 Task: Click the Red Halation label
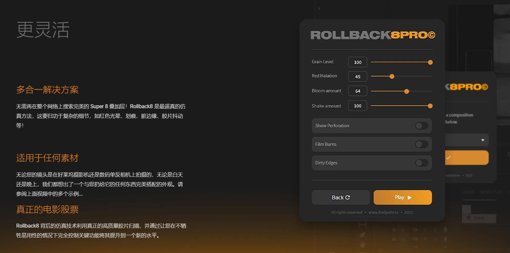pyautogui.click(x=324, y=76)
